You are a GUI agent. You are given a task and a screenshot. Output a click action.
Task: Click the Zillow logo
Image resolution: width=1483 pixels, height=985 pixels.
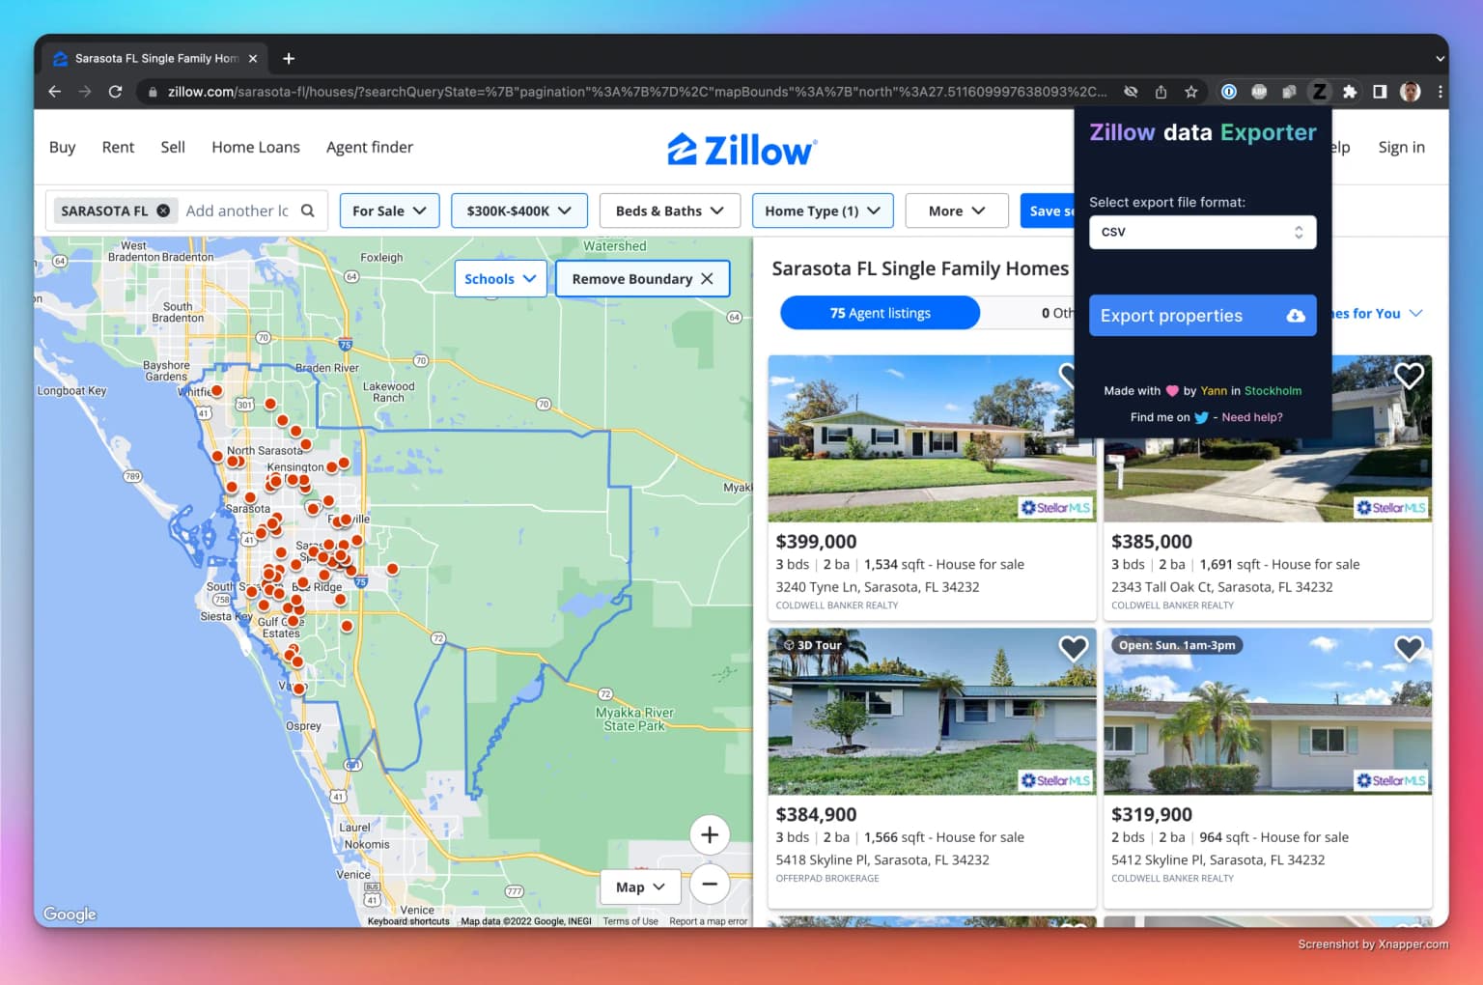741,150
